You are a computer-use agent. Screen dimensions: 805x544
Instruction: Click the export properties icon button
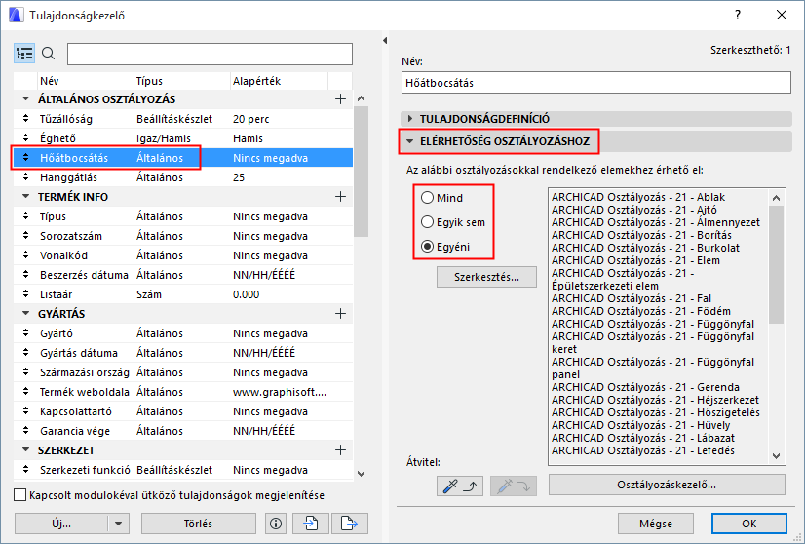tap(350, 524)
